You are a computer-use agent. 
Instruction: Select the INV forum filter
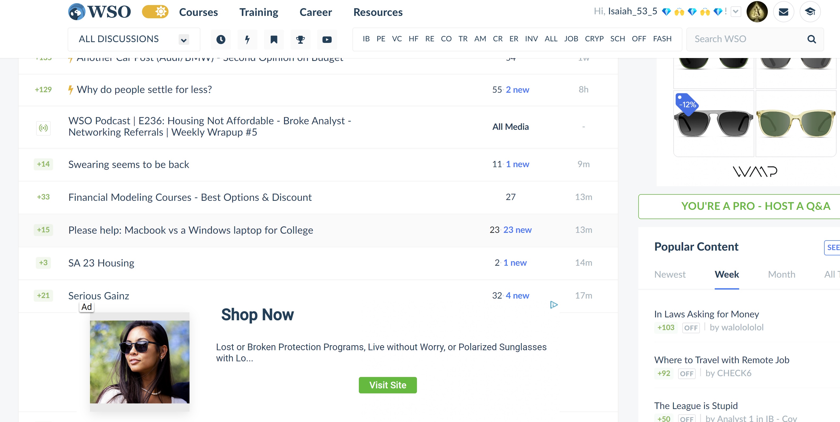[x=531, y=39]
